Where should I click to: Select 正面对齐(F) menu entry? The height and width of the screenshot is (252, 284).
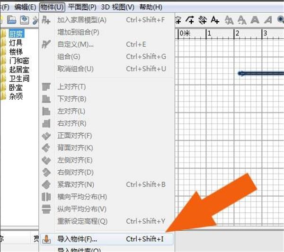pos(106,136)
